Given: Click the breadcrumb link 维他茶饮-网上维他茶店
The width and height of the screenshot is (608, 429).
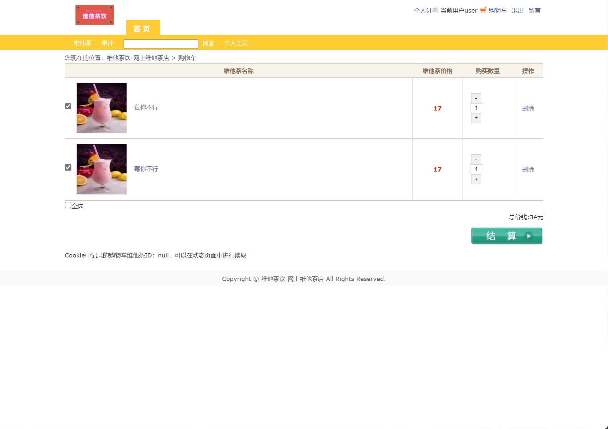Looking at the screenshot, I should 137,58.
